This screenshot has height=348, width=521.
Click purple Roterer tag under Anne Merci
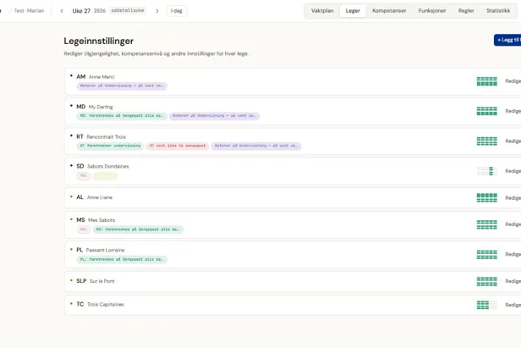[122, 86]
